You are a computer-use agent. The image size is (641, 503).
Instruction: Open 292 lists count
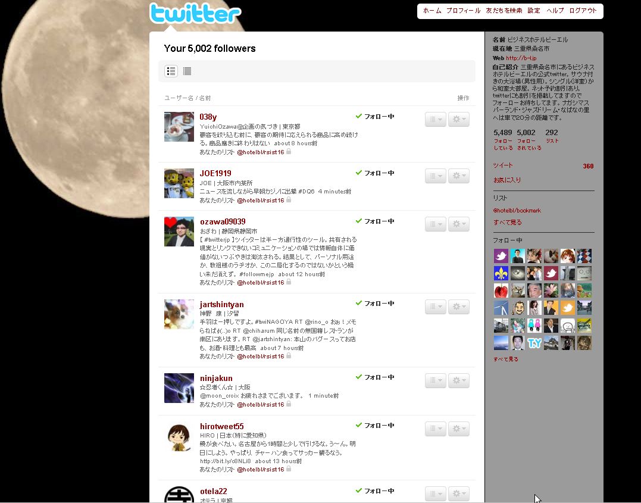tap(552, 136)
